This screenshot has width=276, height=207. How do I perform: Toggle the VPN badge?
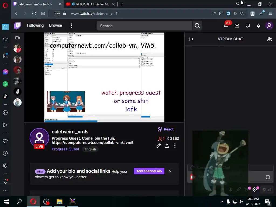(57, 13)
